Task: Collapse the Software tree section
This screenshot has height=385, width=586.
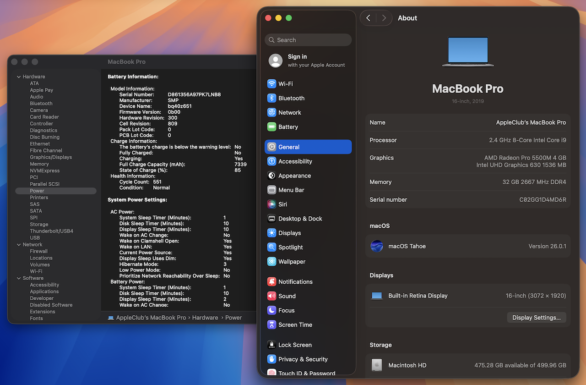Action: pyautogui.click(x=19, y=278)
